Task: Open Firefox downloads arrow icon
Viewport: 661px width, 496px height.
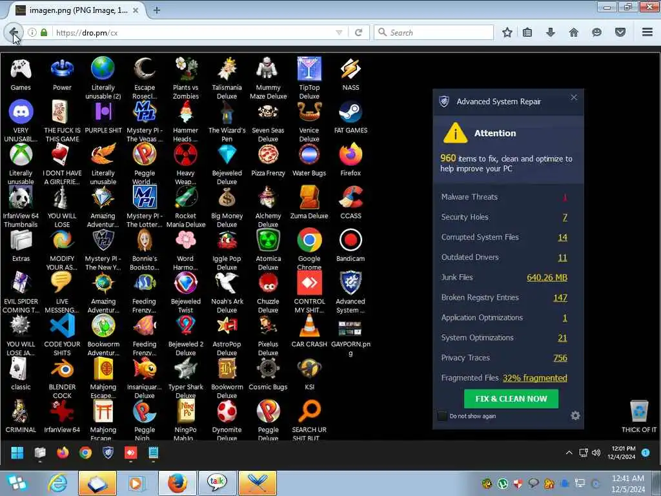Action: [x=551, y=32]
